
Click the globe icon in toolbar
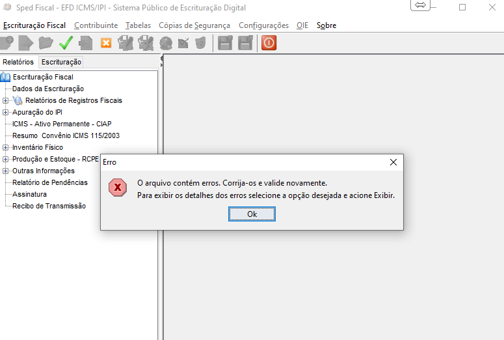click(166, 43)
